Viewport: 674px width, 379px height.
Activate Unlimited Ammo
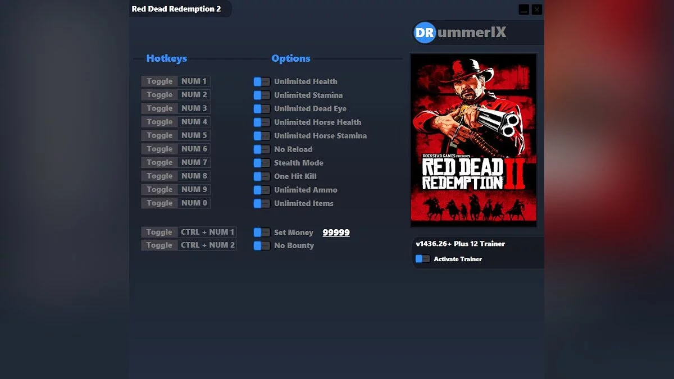261,190
